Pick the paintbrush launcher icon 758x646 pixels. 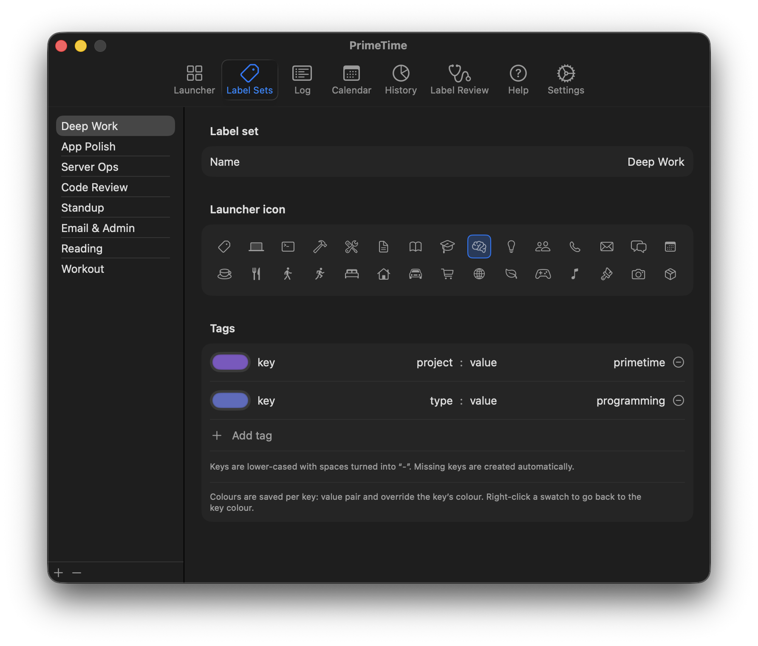(x=607, y=274)
